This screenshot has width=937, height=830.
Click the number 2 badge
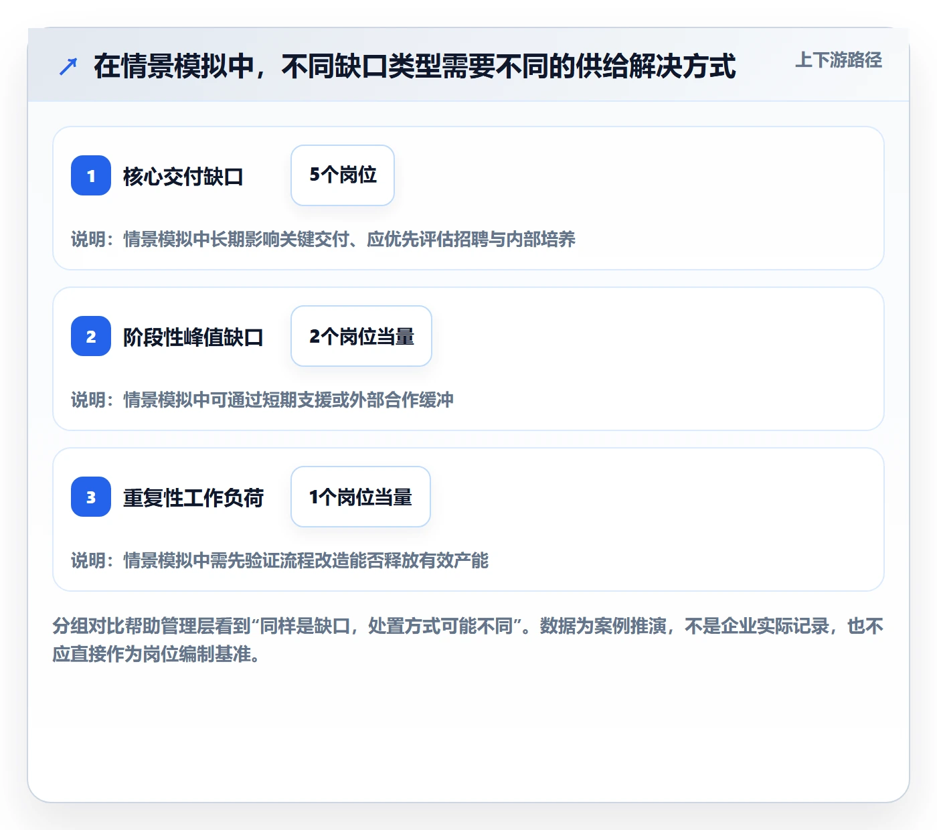point(91,336)
